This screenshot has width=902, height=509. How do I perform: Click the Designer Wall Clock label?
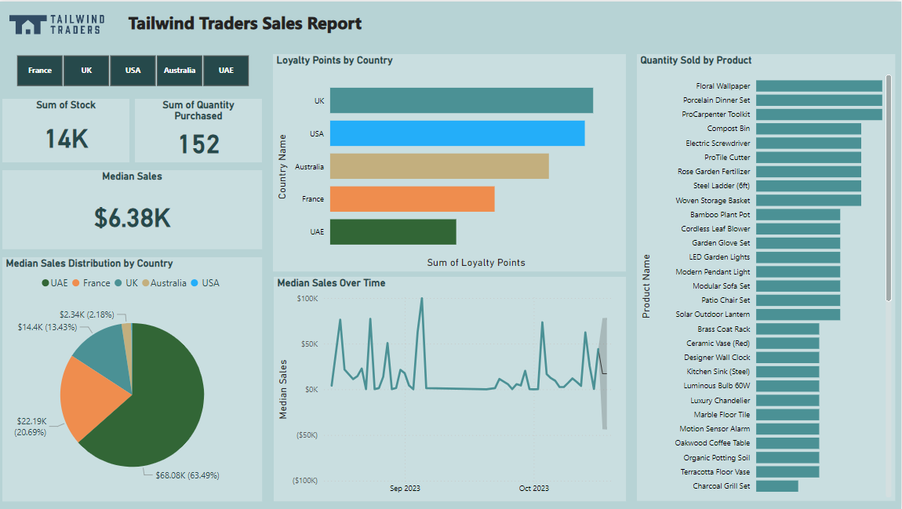pos(717,357)
